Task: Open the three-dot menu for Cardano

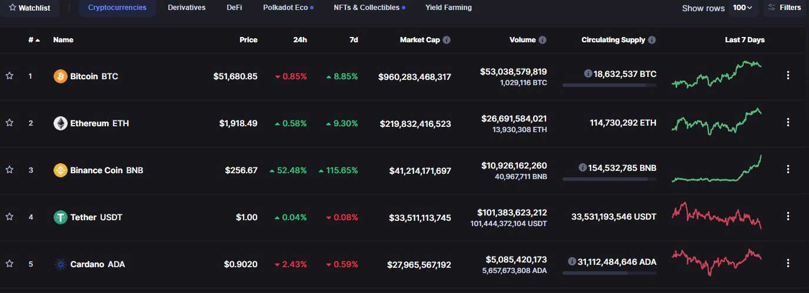Action: pos(788,263)
